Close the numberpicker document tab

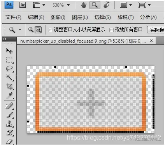tap(151, 41)
